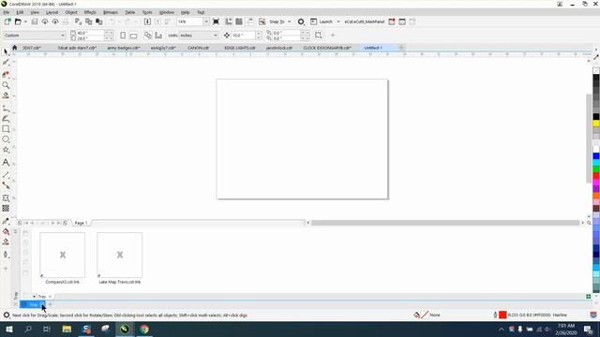Toggle Treat all objects as filled
Image resolution: width=600 pixels, height=337 pixels.
(x=318, y=36)
